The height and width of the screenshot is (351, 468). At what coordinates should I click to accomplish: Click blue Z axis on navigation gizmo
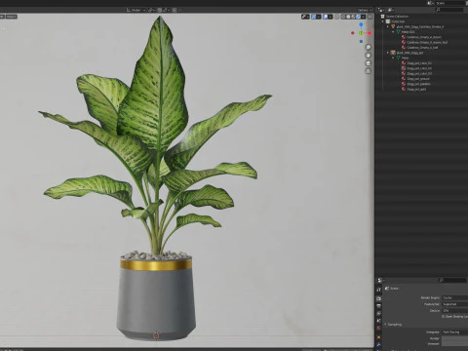(361, 24)
